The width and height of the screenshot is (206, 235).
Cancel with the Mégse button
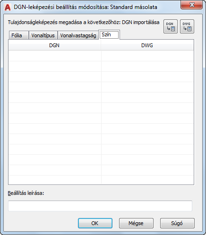[136, 223]
